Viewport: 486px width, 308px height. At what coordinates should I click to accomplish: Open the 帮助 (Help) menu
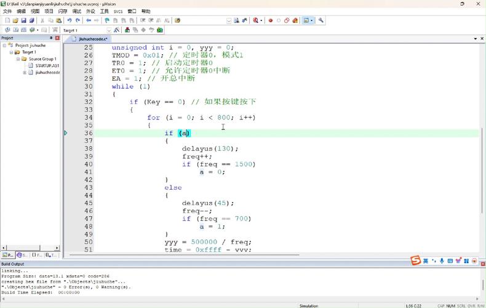coord(146,11)
